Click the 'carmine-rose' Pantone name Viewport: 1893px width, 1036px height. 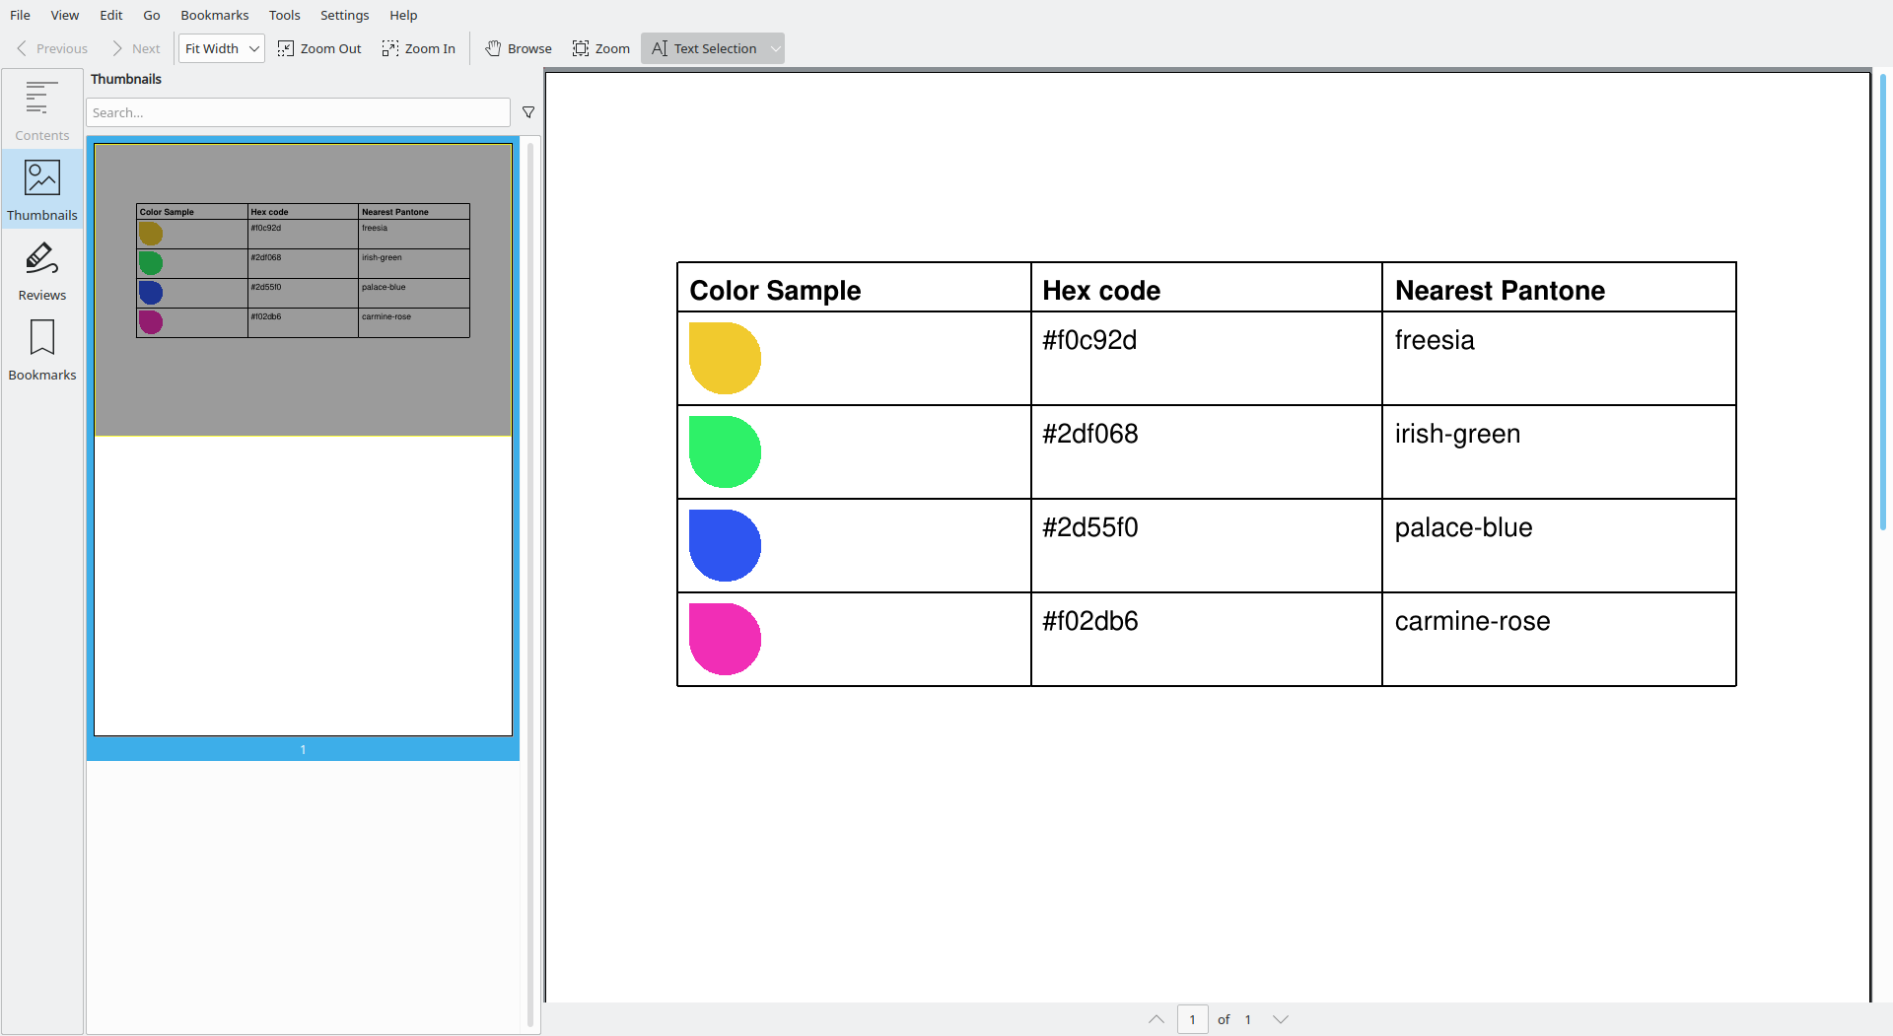1472,621
